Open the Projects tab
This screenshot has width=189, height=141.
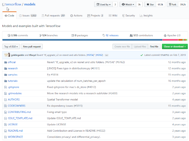click(95, 16)
